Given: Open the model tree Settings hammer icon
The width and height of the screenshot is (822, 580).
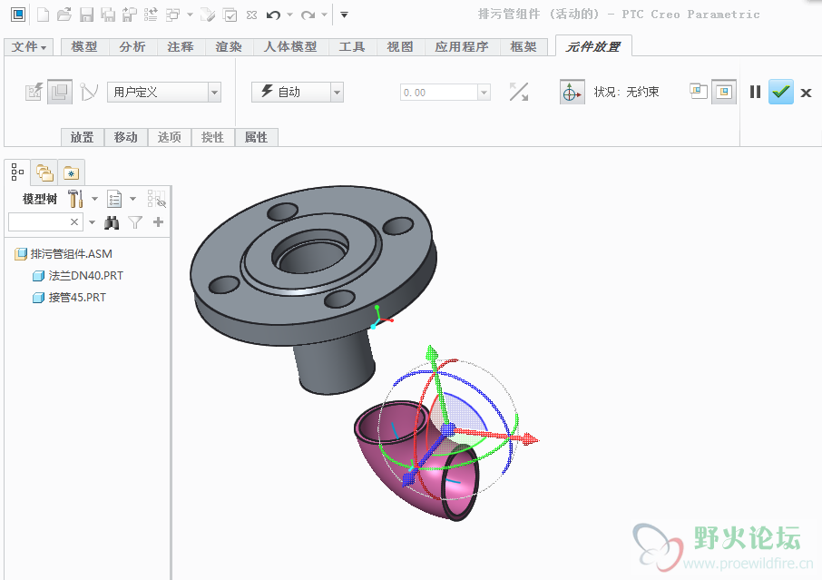Looking at the screenshot, I should pyautogui.click(x=75, y=199).
